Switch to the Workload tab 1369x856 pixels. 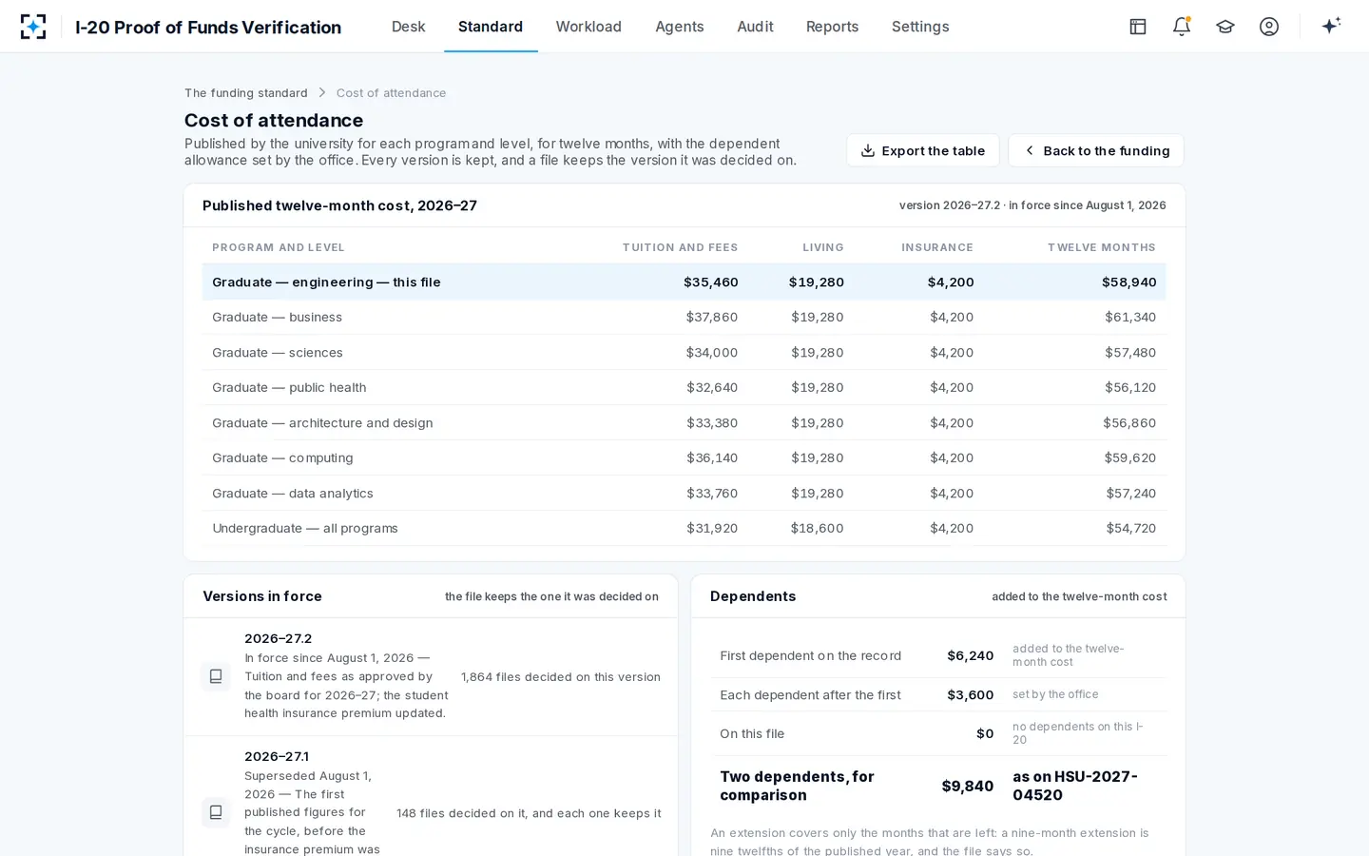click(588, 27)
